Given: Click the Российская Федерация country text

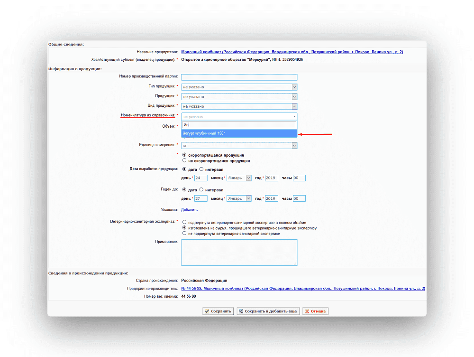Looking at the screenshot, I should pyautogui.click(x=204, y=281).
